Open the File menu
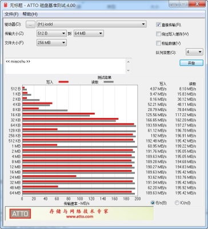This screenshot has height=229, width=208. click(11, 14)
